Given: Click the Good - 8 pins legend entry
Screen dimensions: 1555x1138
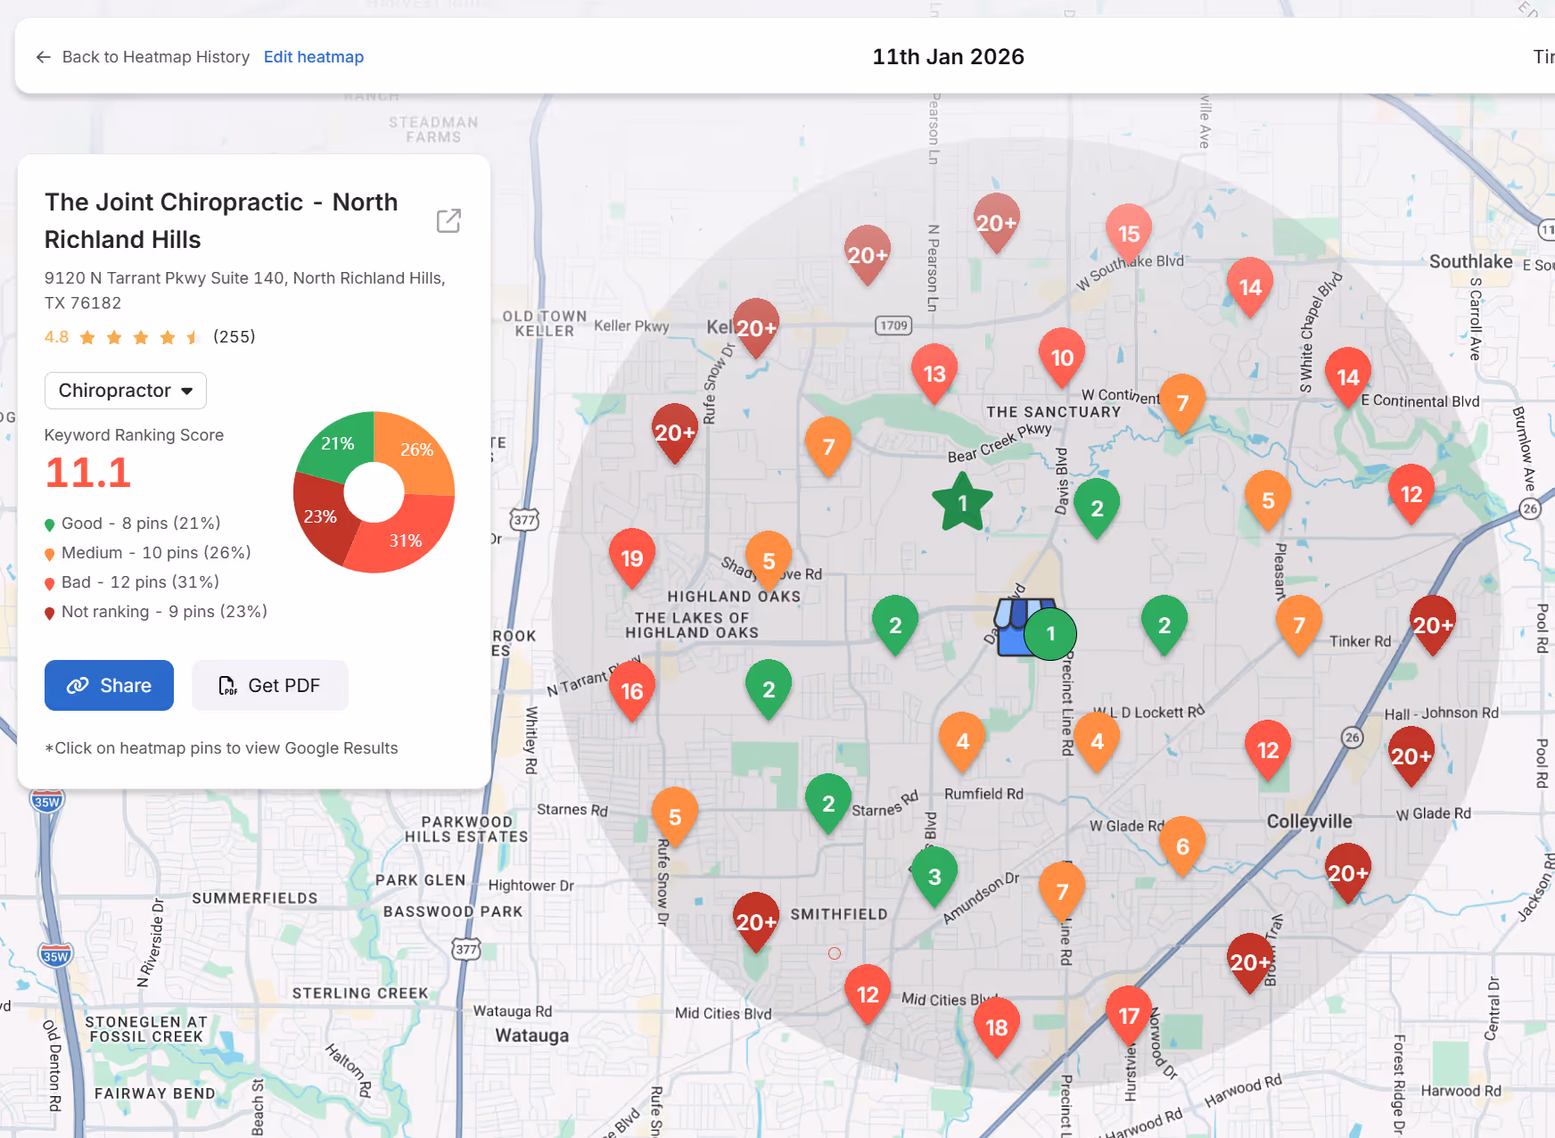Looking at the screenshot, I should [x=132, y=524].
